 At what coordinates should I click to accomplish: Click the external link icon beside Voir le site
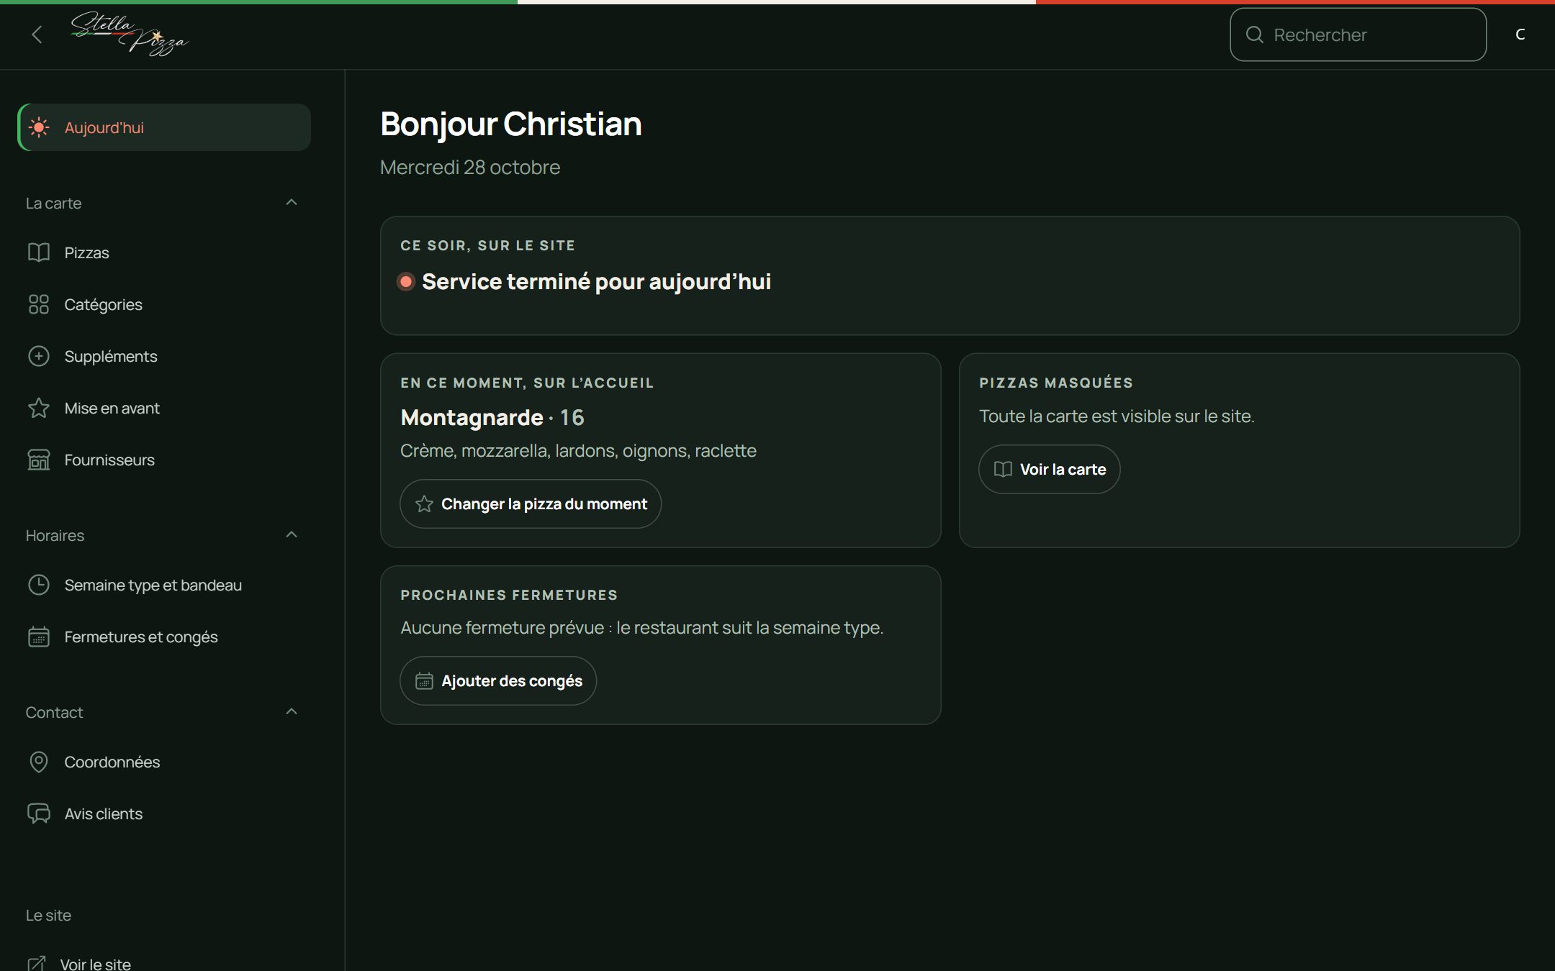point(36,963)
